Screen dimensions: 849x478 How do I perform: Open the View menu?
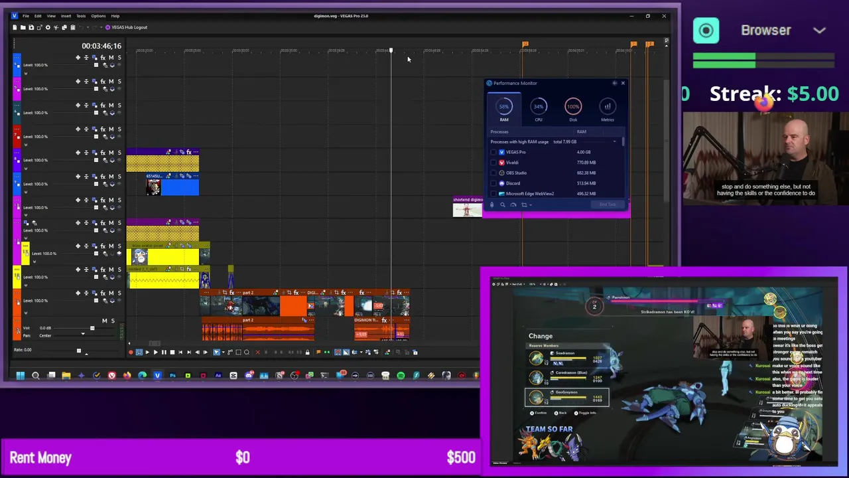pyautogui.click(x=51, y=16)
